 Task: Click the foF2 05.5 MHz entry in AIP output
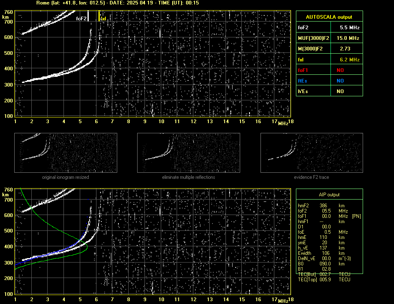(323, 211)
